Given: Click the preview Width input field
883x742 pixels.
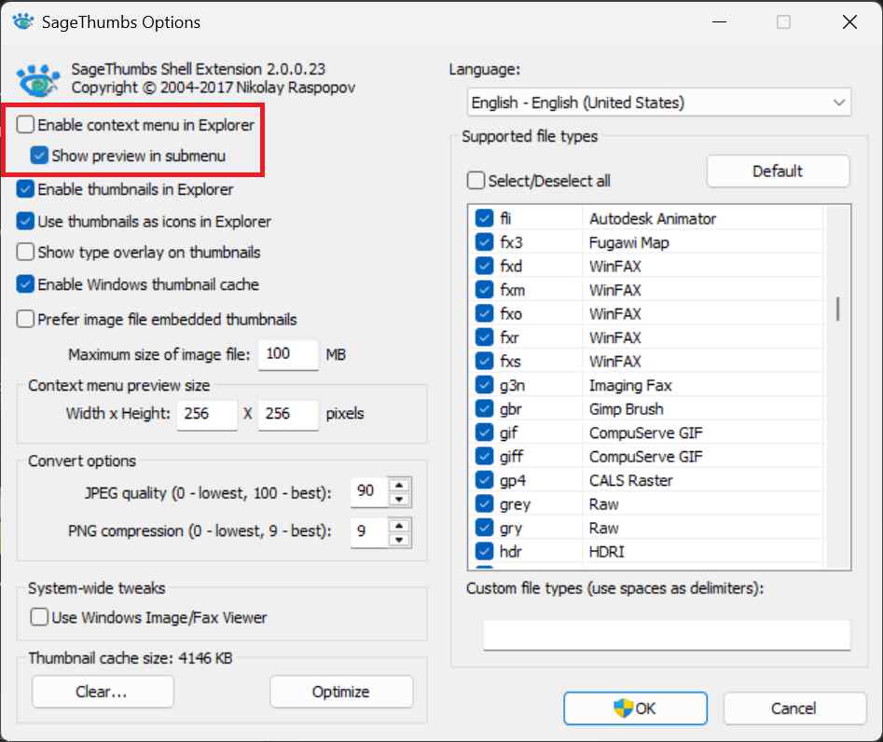Looking at the screenshot, I should point(207,415).
